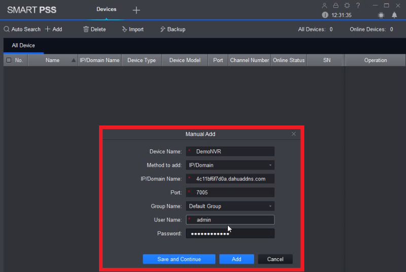Click the Save and Continue button

[179, 259]
